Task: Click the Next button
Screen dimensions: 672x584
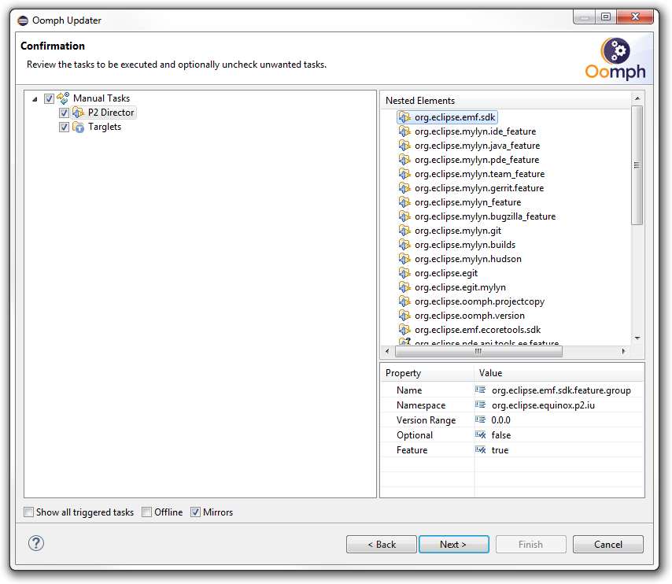Action: click(x=453, y=544)
